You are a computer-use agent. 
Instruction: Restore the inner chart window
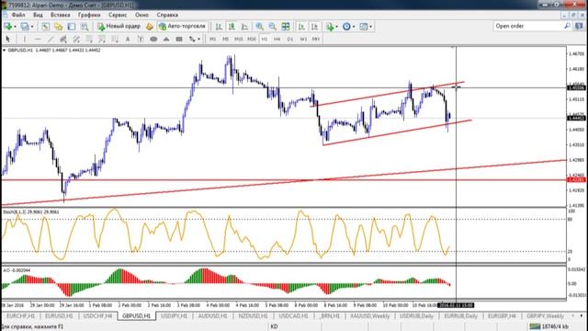[573, 15]
